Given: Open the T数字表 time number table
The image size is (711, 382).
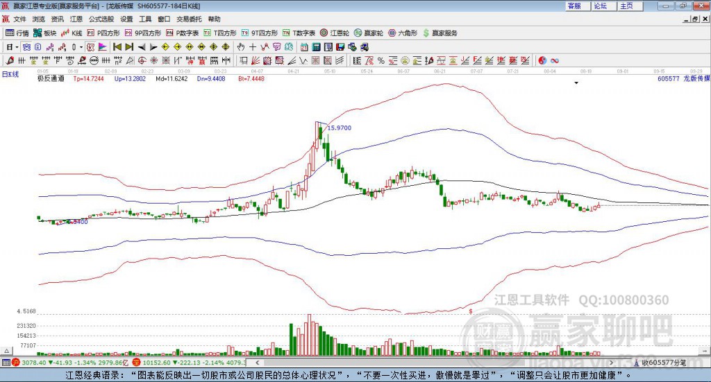Looking at the screenshot, I should click(299, 33).
